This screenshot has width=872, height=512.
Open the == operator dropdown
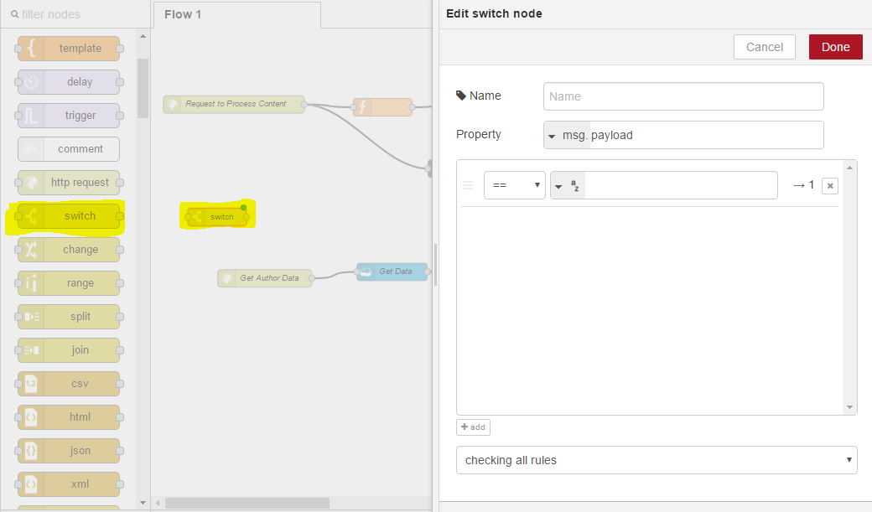coord(515,185)
